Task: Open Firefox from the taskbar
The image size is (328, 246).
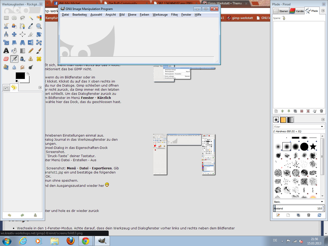Action: (x=70, y=241)
